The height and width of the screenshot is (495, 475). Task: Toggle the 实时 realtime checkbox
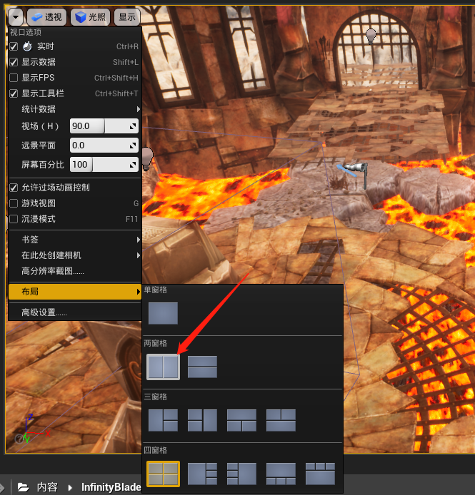click(14, 46)
